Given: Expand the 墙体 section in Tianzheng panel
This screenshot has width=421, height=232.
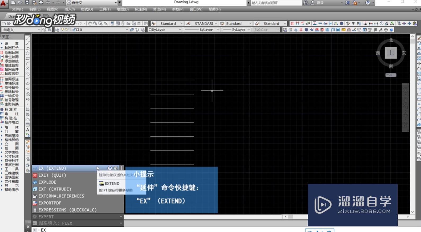Looking at the screenshot, I should (11, 127).
